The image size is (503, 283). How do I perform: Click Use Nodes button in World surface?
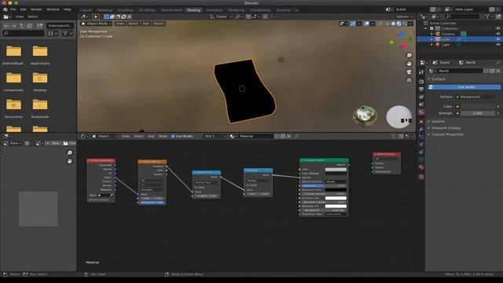coord(464,87)
